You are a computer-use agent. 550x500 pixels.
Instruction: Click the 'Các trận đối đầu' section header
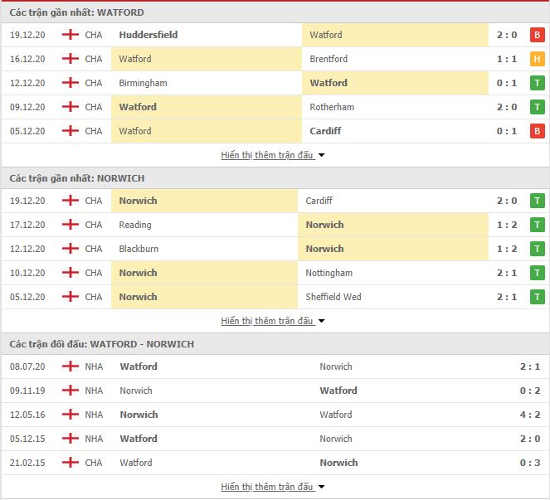102,344
